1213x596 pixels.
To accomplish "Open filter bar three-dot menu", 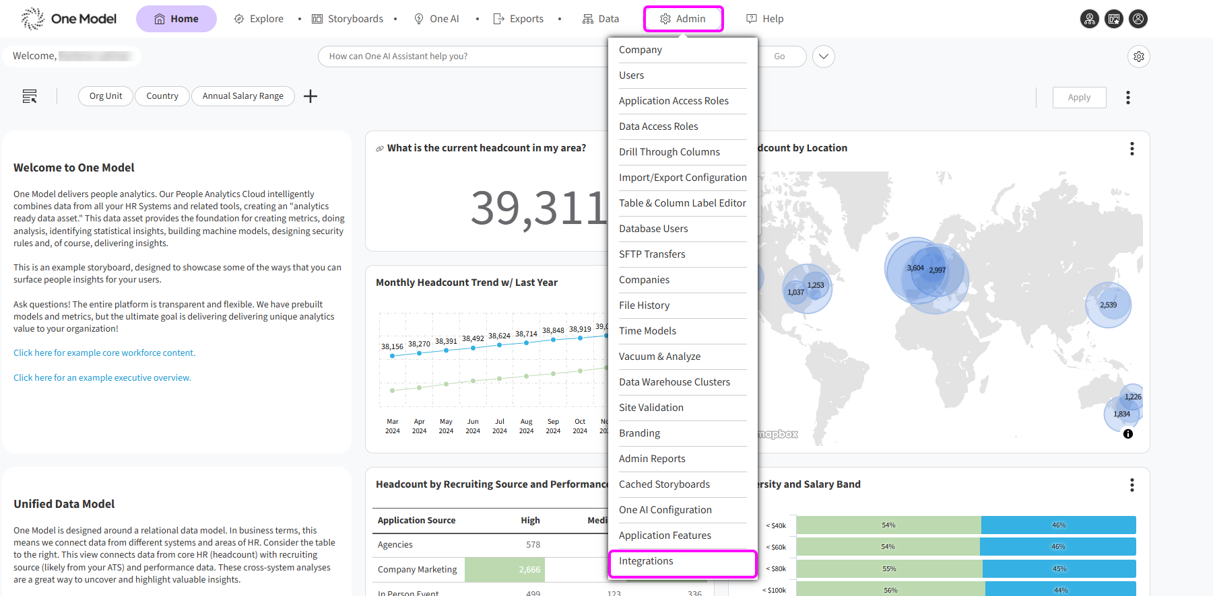I will coord(1127,98).
